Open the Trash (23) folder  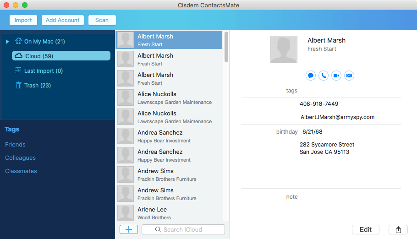(38, 85)
